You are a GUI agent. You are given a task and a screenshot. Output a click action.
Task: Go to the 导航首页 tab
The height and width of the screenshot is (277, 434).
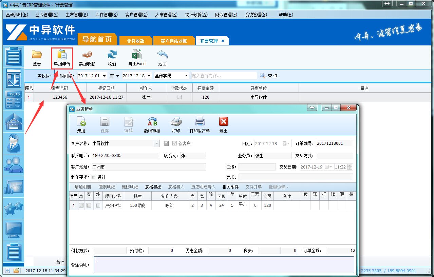[x=97, y=39]
